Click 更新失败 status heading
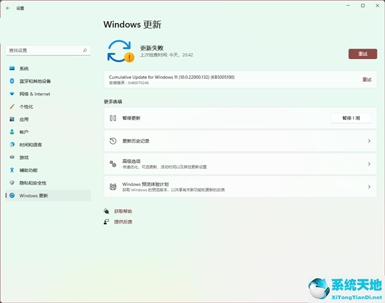 pos(151,48)
